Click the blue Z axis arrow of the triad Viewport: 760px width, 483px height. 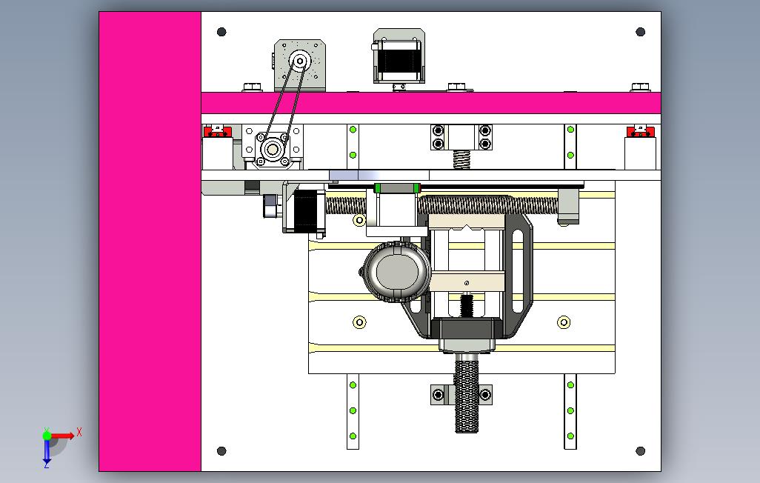pos(47,451)
